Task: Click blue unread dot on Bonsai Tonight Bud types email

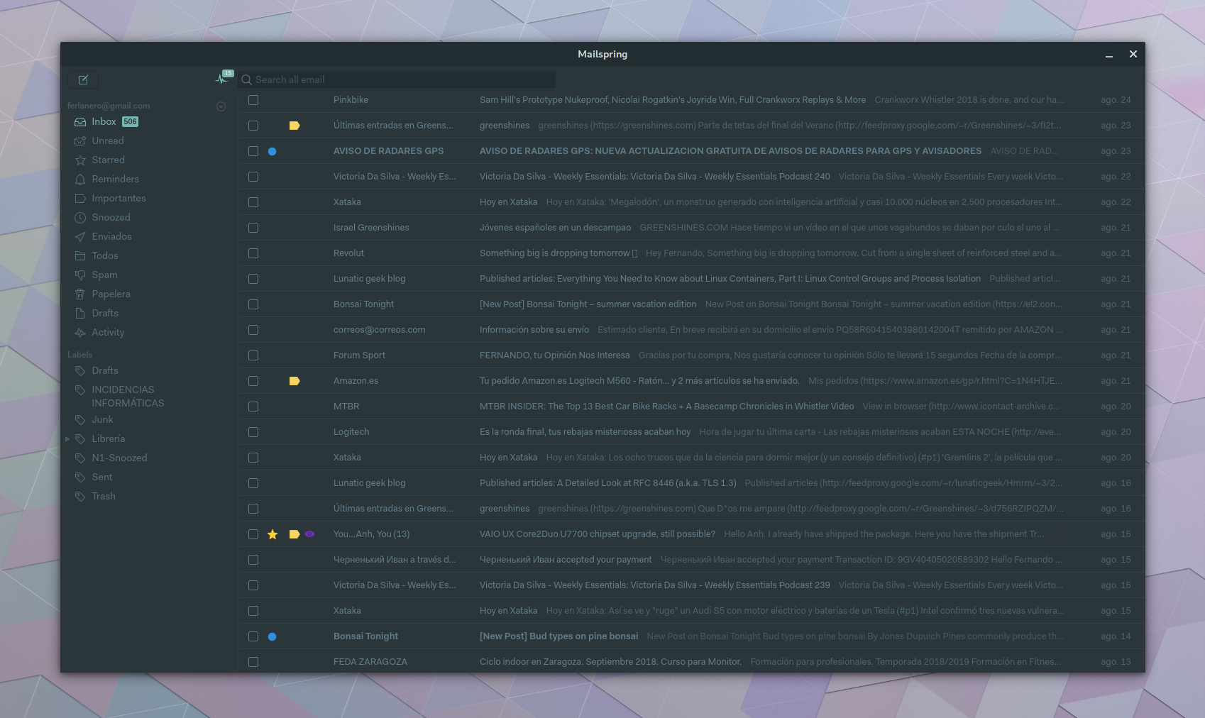Action: (x=272, y=636)
